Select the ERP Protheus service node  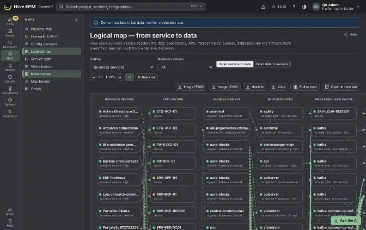(119, 179)
